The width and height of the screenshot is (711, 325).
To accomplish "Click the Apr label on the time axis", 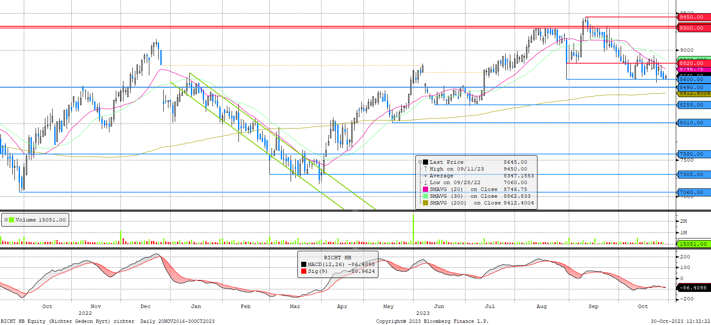I will point(342,306).
